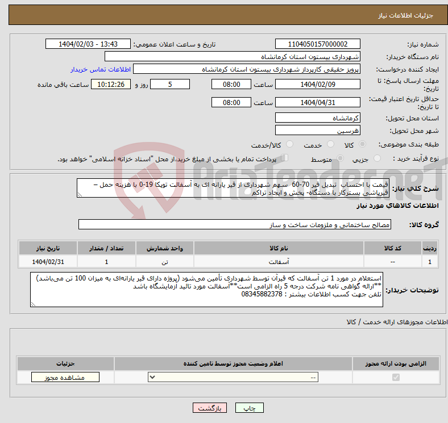Image resolution: width=448 pixels, height=423 pixels.
Task: Click the general description text area
Action: coord(233,188)
